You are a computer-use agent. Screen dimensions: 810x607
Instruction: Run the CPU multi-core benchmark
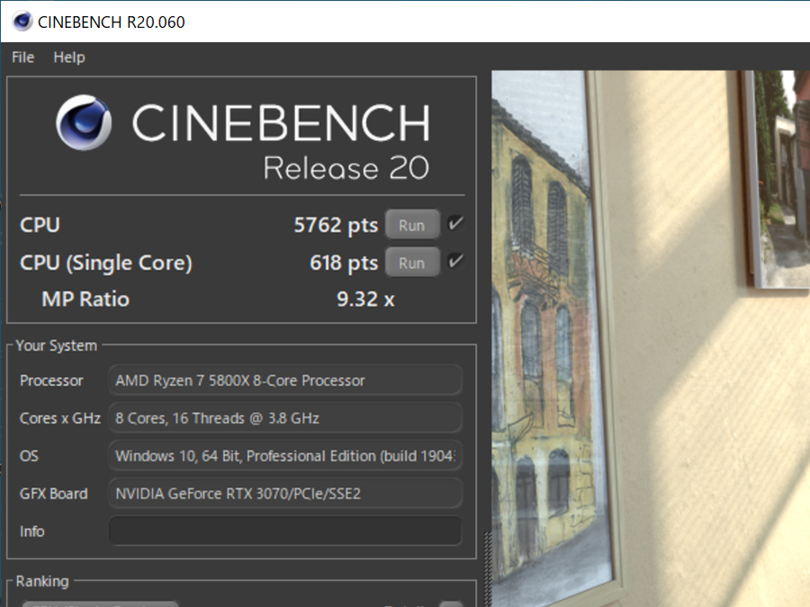[x=412, y=225]
